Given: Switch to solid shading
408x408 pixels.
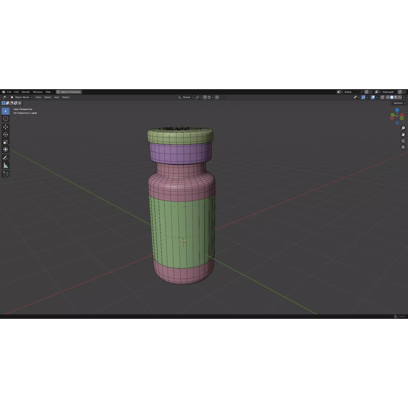Looking at the screenshot, I should pos(392,97).
